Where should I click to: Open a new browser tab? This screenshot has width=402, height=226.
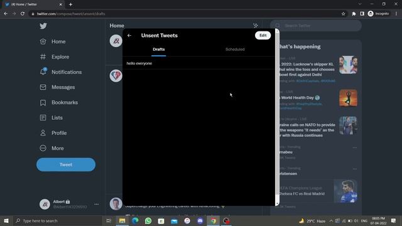pos(70,4)
